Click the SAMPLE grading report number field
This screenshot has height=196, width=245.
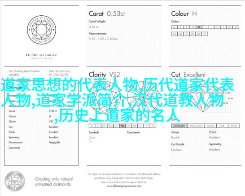pyautogui.click(x=14, y=75)
